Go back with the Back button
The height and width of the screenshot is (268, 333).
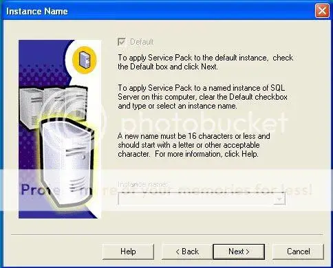pos(187,252)
